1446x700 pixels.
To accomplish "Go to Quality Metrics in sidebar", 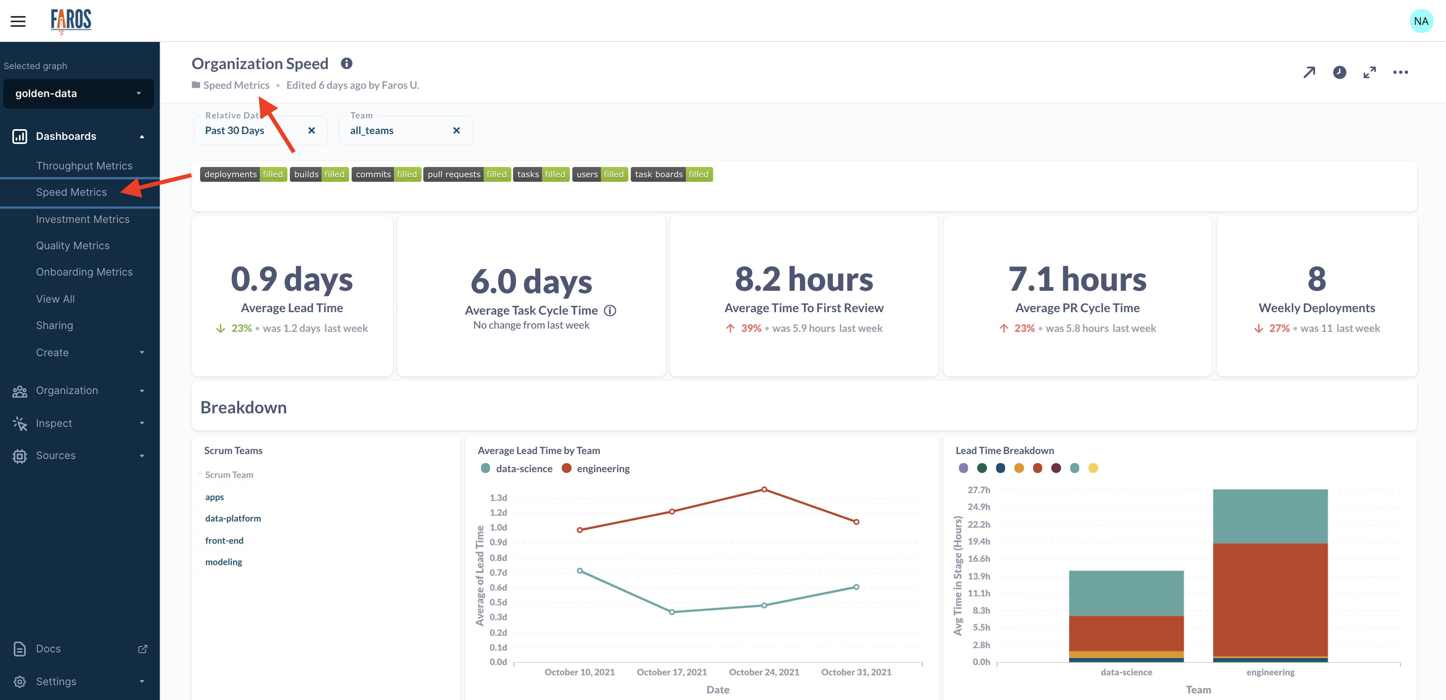I will [x=72, y=246].
